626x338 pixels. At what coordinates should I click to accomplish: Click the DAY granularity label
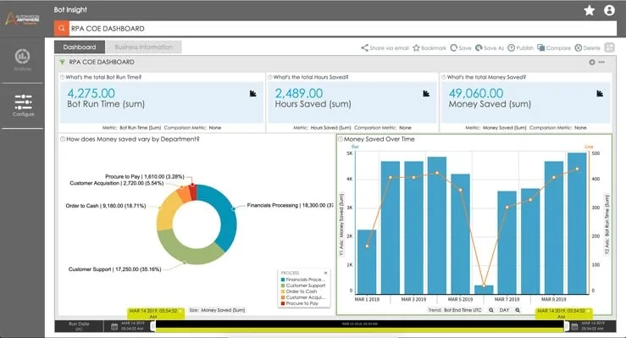pyautogui.click(x=504, y=310)
